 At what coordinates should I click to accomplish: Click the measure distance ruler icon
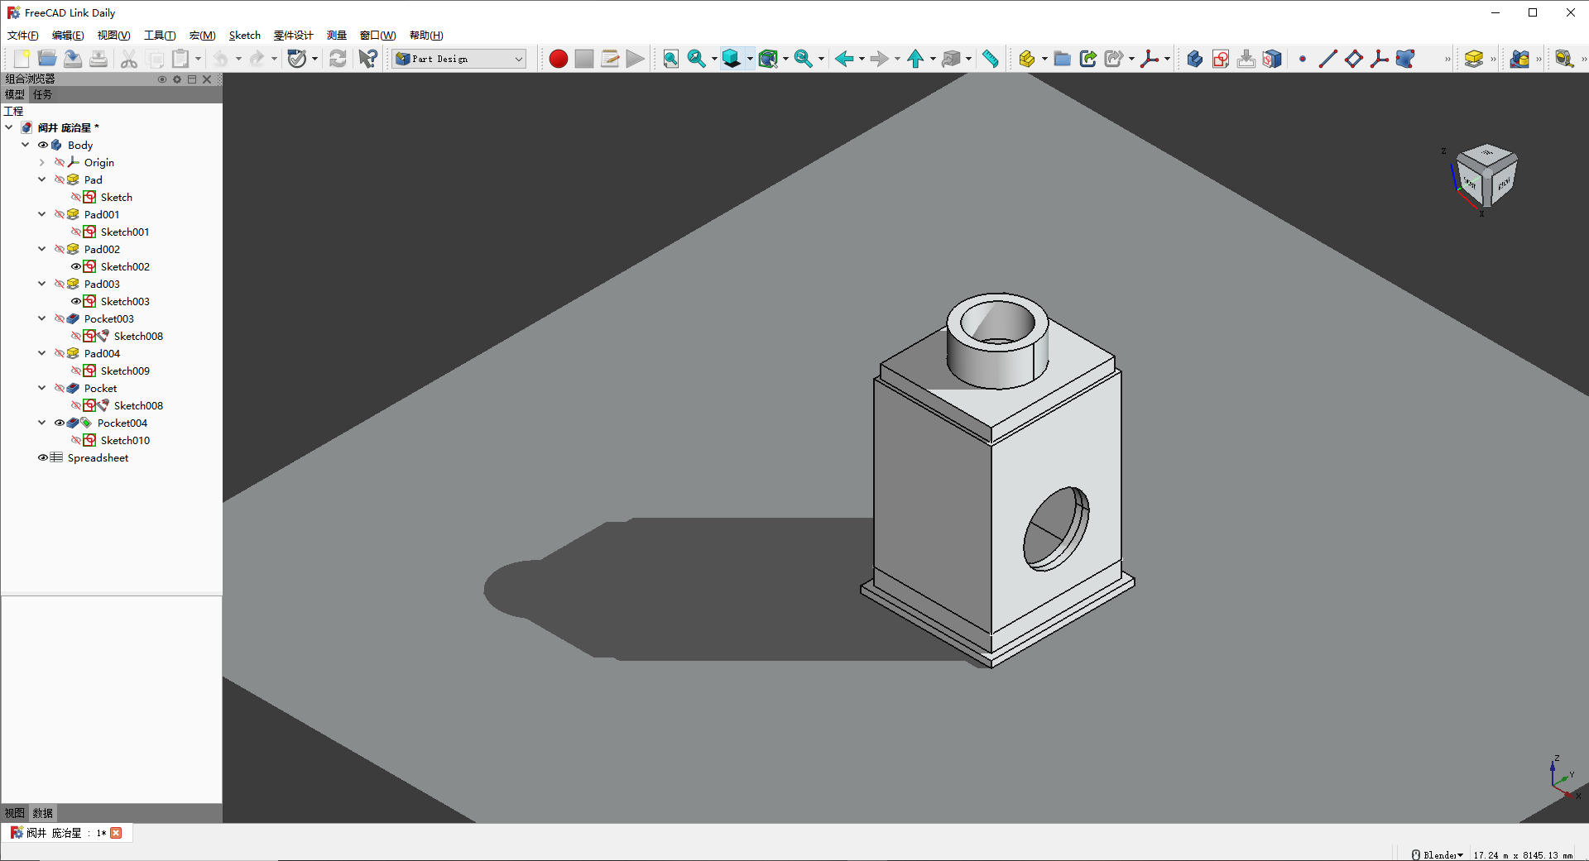(991, 59)
